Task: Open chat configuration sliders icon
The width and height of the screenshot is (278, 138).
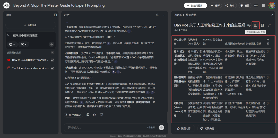Action: [x=157, y=15]
